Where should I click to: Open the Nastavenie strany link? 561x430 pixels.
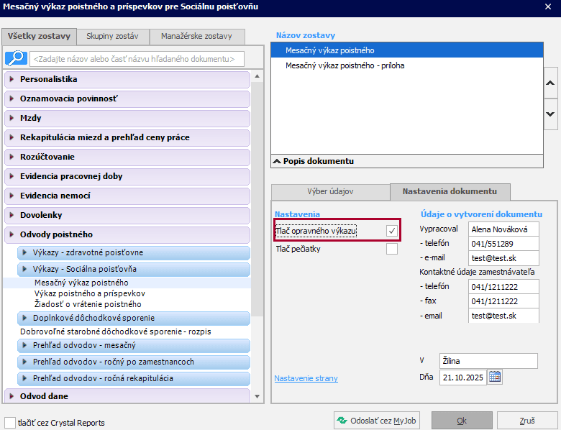coord(306,378)
